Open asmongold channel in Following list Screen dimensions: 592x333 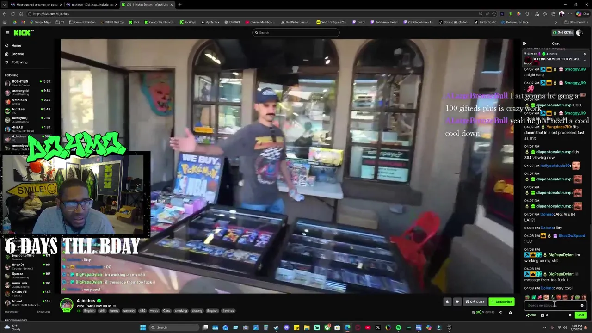coord(28,92)
